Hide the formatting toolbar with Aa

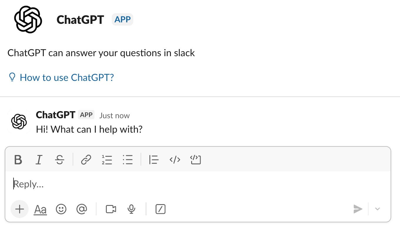click(x=41, y=209)
